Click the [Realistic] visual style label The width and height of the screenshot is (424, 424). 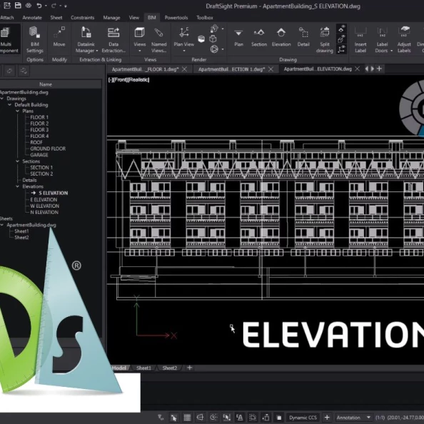point(138,79)
